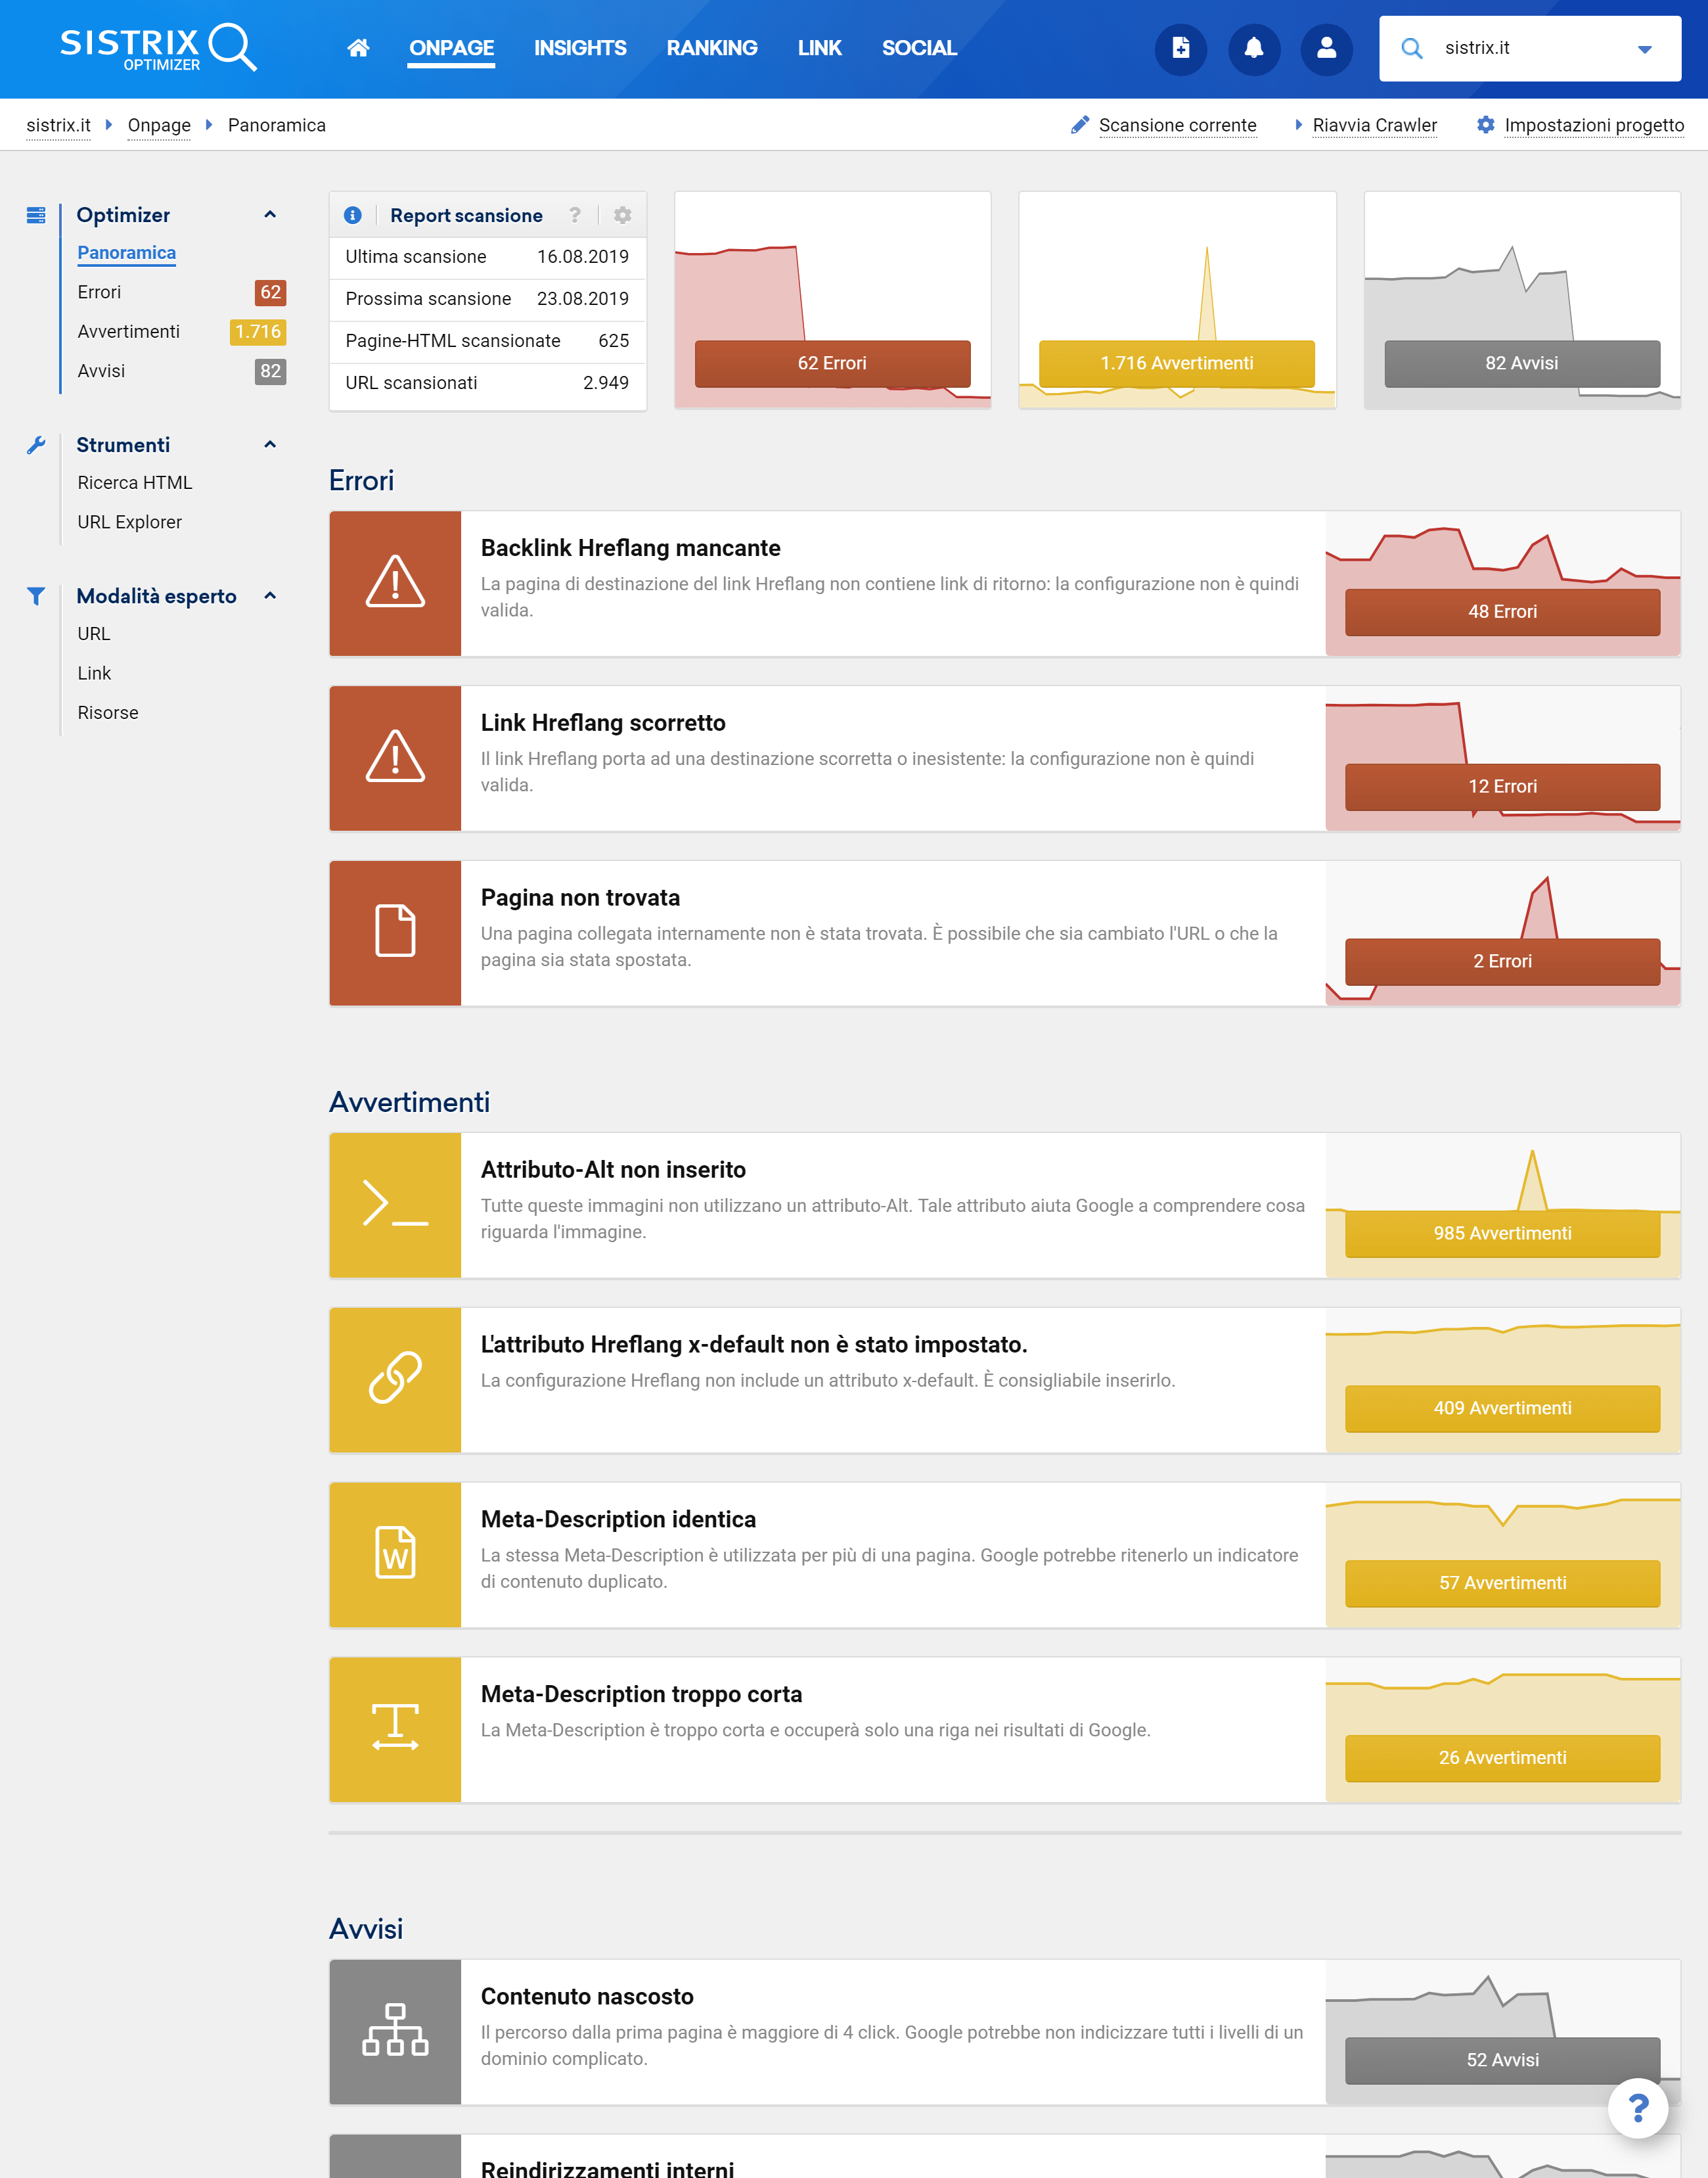This screenshot has width=1708, height=2178.
Task: Click Report scansione info icon
Action: [x=352, y=215]
